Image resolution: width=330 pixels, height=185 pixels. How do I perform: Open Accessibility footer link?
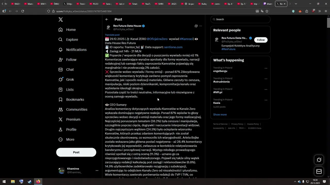click(x=219, y=128)
